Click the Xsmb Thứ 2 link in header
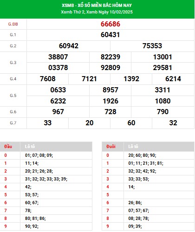 73,12
